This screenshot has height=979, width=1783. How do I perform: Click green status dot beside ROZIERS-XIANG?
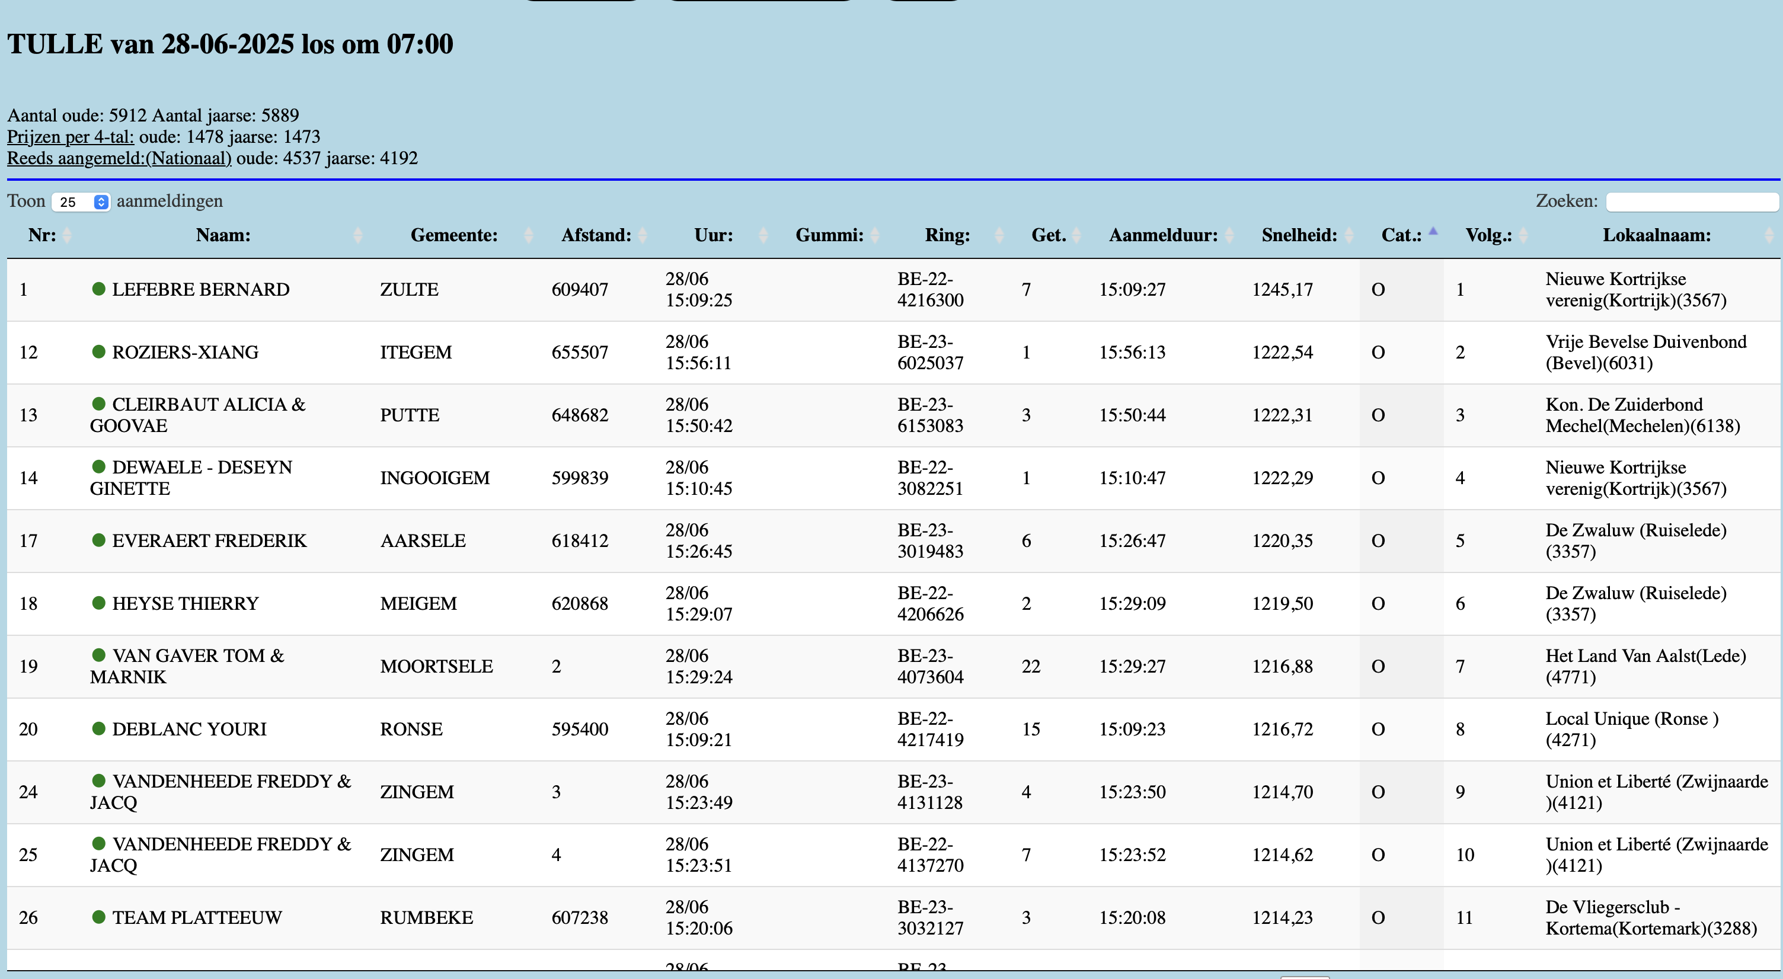pyautogui.click(x=98, y=351)
